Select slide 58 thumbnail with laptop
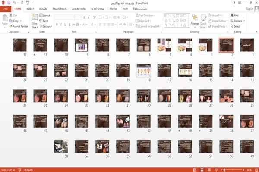This screenshot has height=172, width=259. pos(61,147)
